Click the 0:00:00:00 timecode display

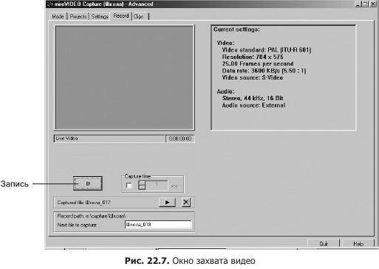click(180, 139)
